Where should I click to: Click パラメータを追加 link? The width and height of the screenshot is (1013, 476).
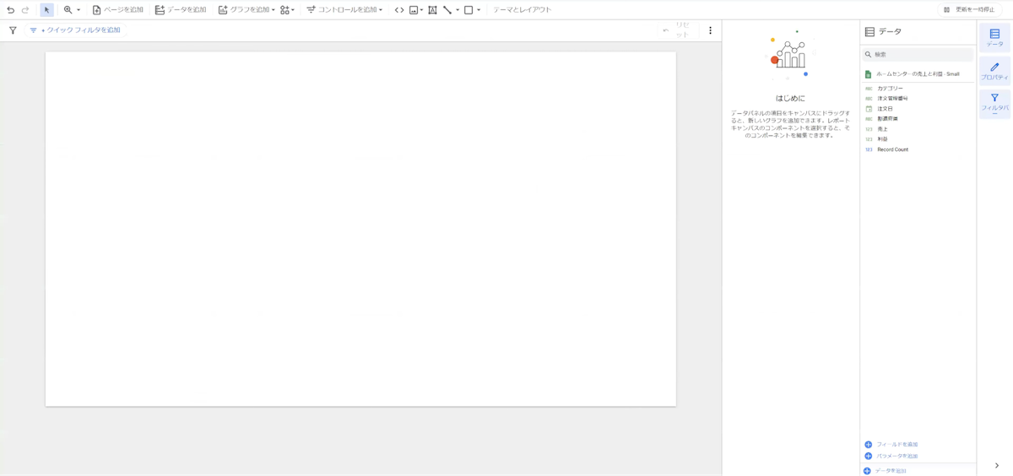(896, 456)
